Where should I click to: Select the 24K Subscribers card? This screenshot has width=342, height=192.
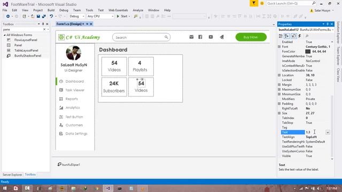click(114, 87)
